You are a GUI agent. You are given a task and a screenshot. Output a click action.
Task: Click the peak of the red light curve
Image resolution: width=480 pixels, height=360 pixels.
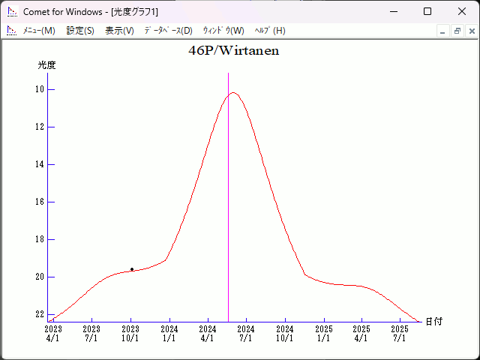click(x=233, y=92)
